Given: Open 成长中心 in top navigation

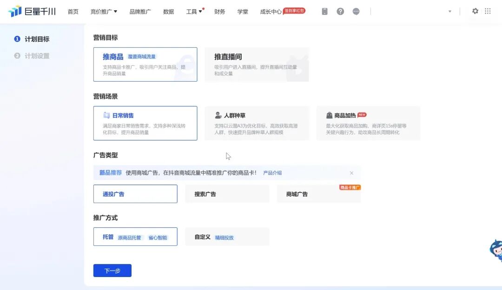Looking at the screenshot, I should (x=271, y=12).
